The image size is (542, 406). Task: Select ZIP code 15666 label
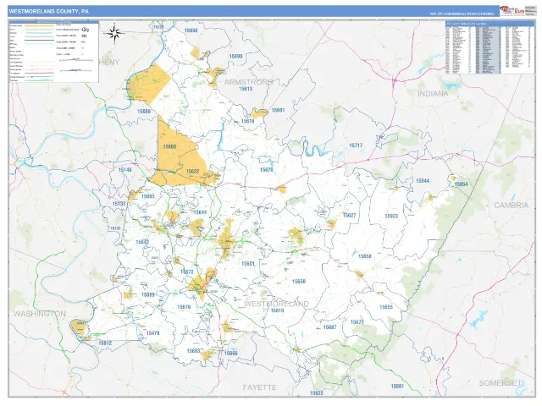[x=231, y=354]
